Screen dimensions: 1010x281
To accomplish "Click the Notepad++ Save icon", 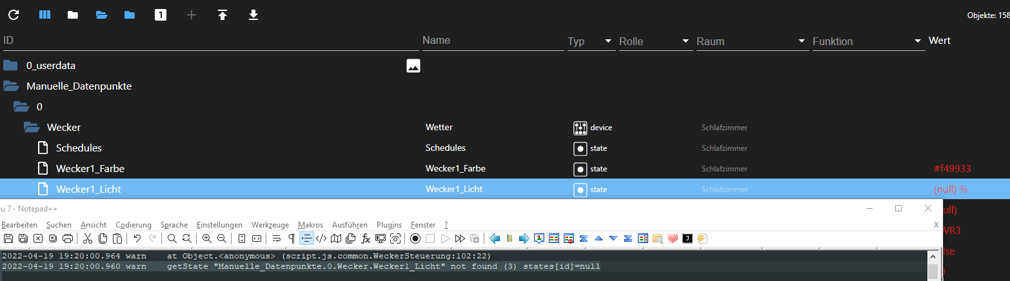I will click(x=8, y=238).
